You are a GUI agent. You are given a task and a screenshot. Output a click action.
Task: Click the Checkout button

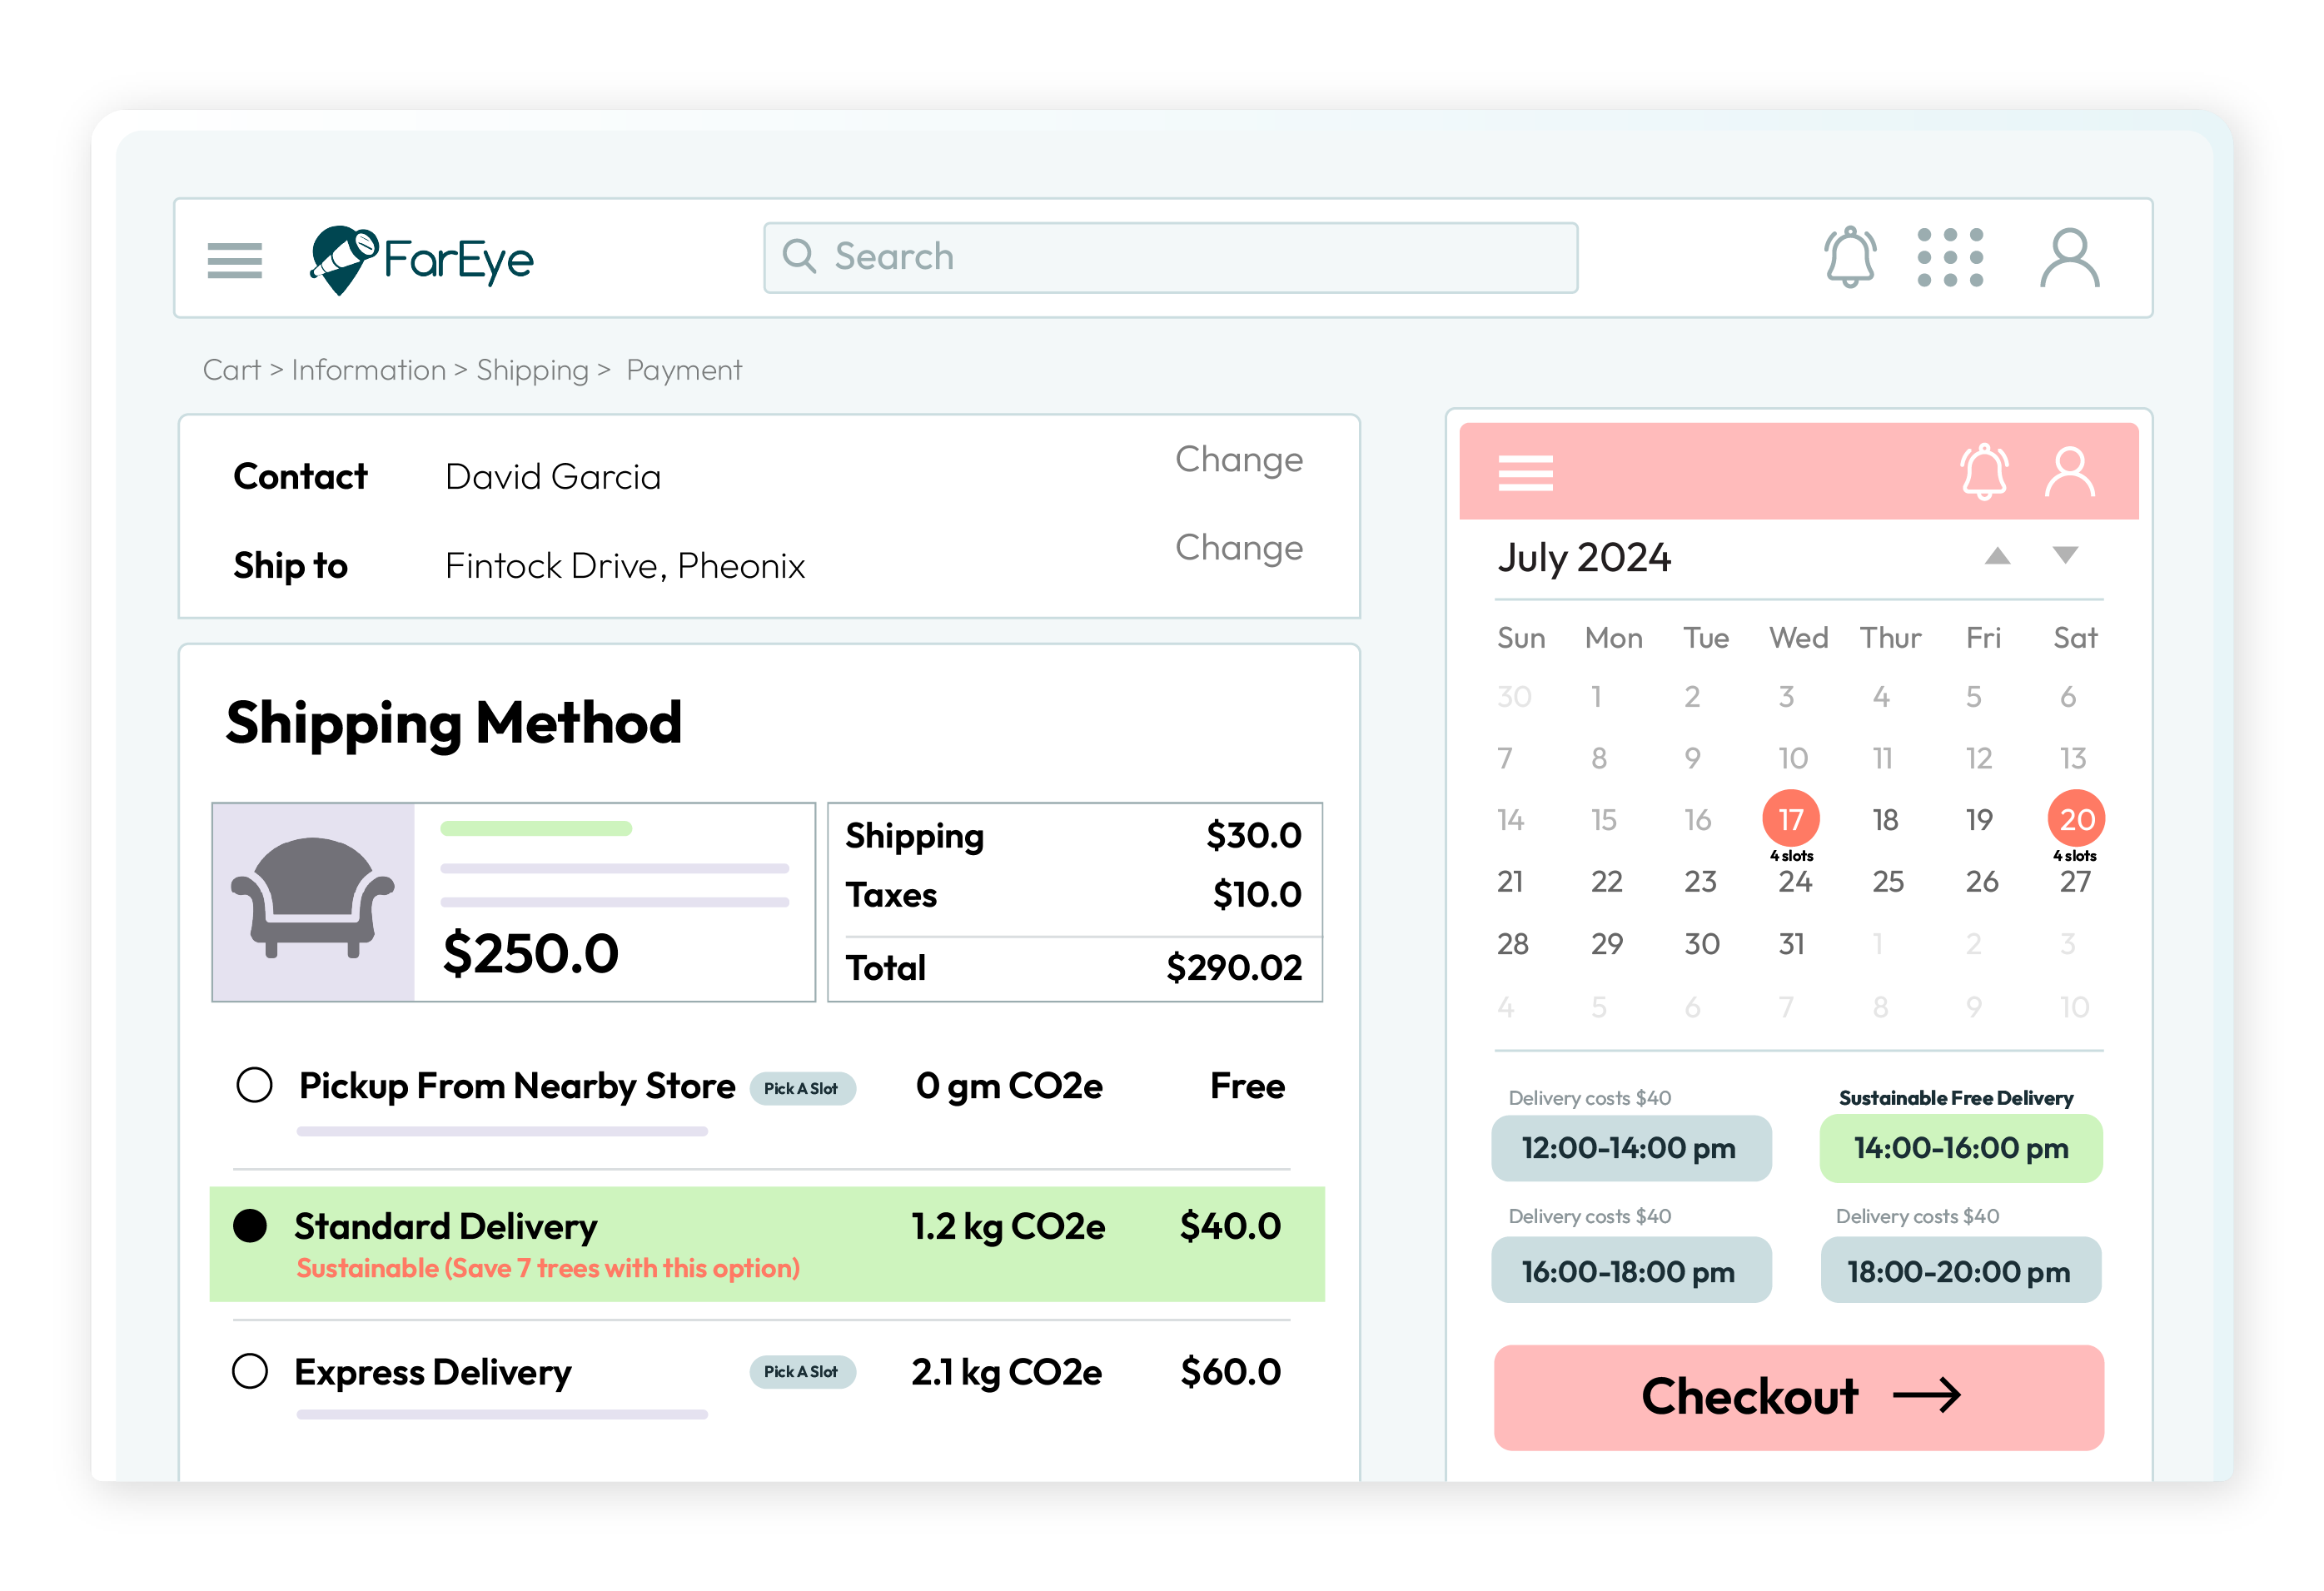pos(1798,1396)
